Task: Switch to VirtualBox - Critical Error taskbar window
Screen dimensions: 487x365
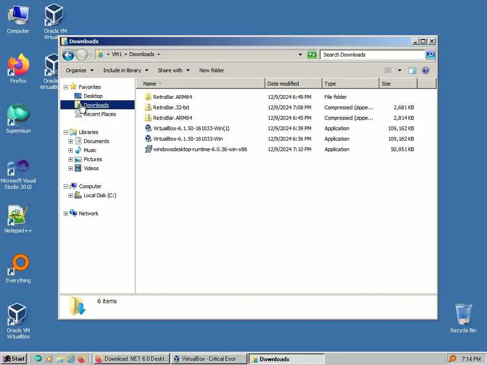Action: (x=209, y=359)
